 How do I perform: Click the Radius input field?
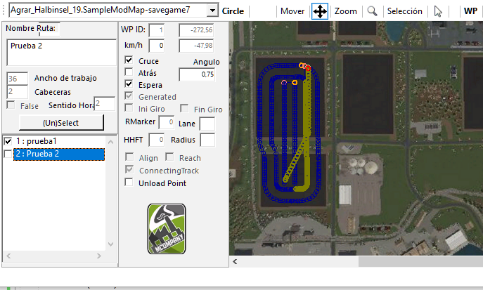(207, 140)
